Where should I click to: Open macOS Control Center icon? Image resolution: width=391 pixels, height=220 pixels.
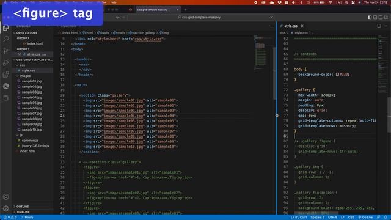(x=353, y=2)
